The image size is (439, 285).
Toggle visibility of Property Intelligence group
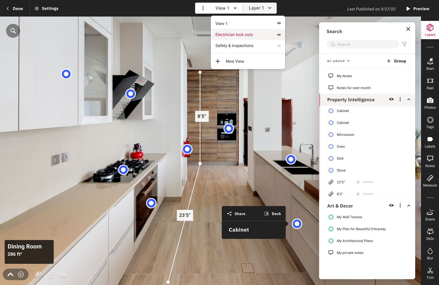pos(391,99)
